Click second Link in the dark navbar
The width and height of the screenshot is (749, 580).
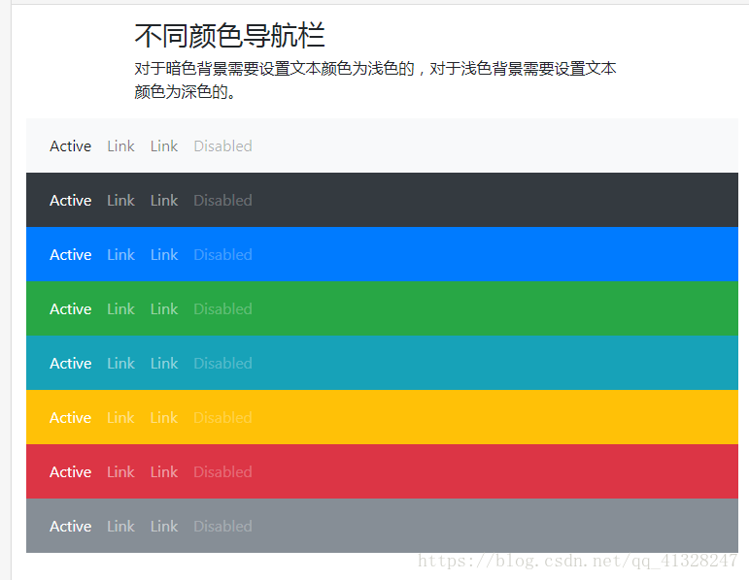164,201
